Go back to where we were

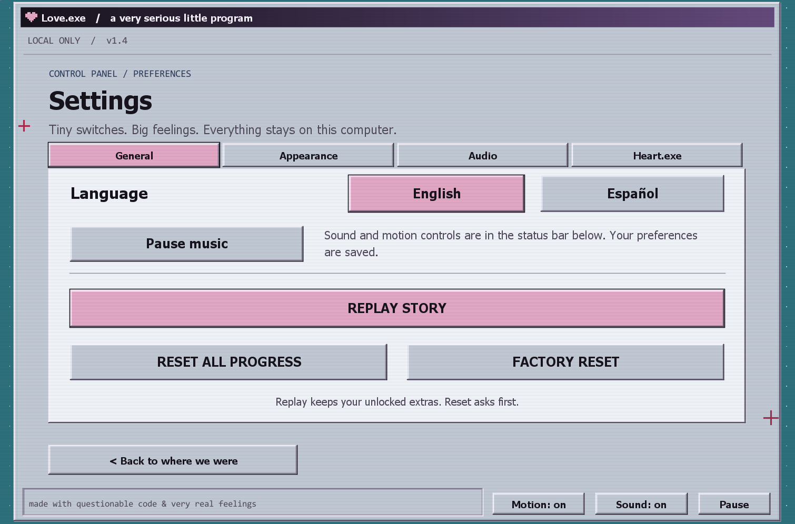173,460
